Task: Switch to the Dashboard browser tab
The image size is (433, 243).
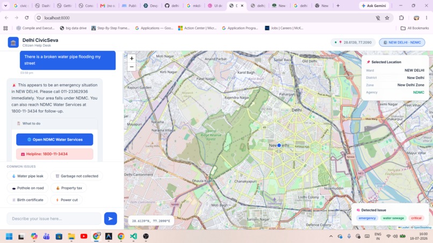Action: point(42,5)
